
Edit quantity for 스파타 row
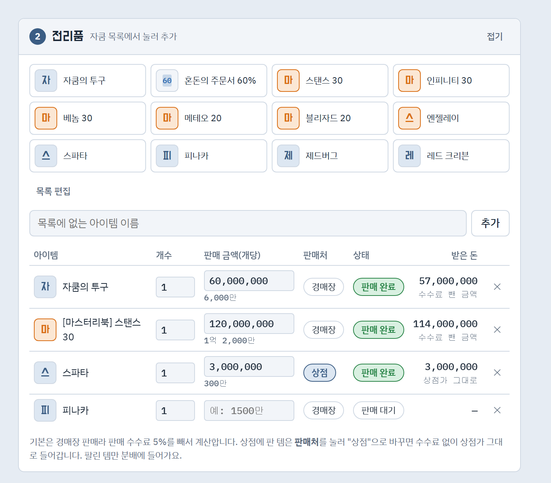(x=175, y=373)
